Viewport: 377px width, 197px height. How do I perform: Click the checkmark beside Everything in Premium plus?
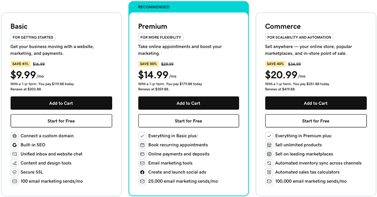click(x=269, y=136)
